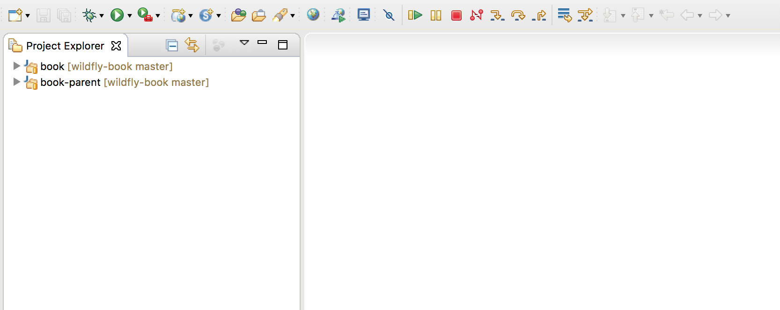Click the Open Type folder icon
The width and height of the screenshot is (780, 310).
pos(238,15)
